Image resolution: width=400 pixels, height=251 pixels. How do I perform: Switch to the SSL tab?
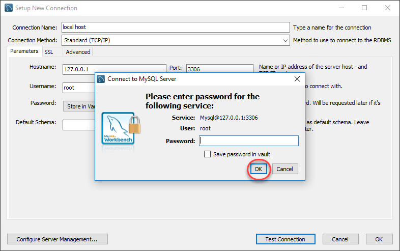[48, 52]
